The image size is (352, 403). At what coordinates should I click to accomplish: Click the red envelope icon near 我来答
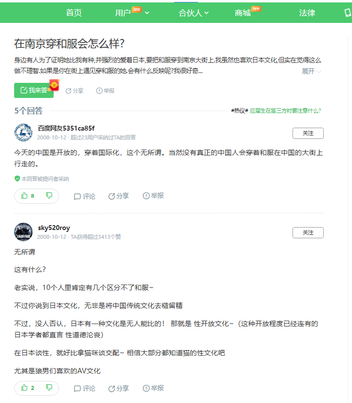tap(54, 85)
